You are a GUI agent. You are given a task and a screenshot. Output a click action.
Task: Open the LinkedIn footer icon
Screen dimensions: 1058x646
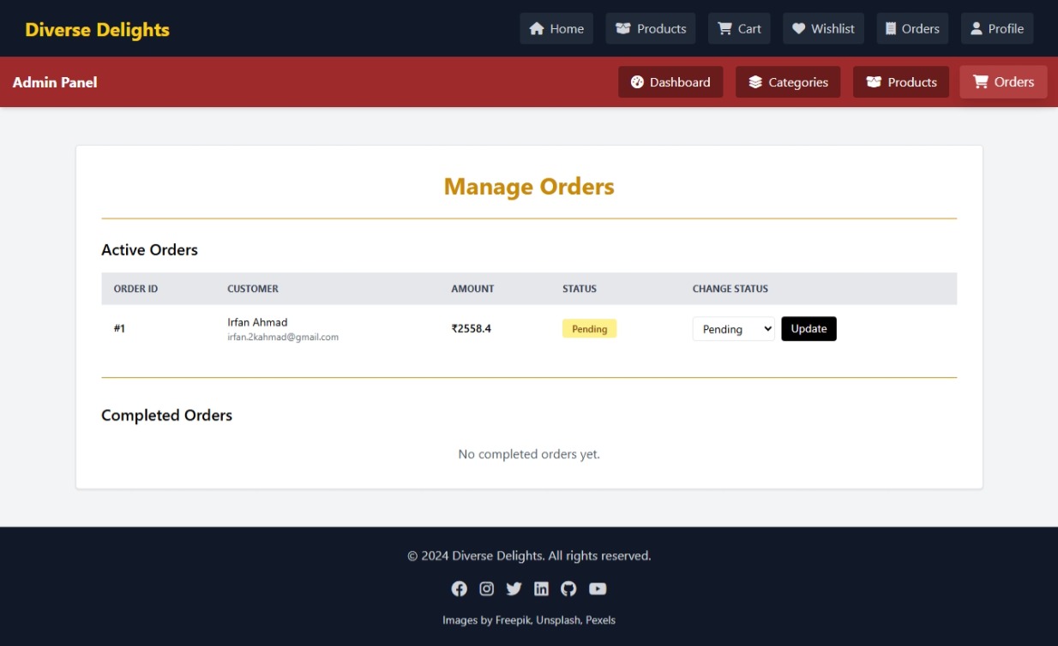tap(541, 589)
